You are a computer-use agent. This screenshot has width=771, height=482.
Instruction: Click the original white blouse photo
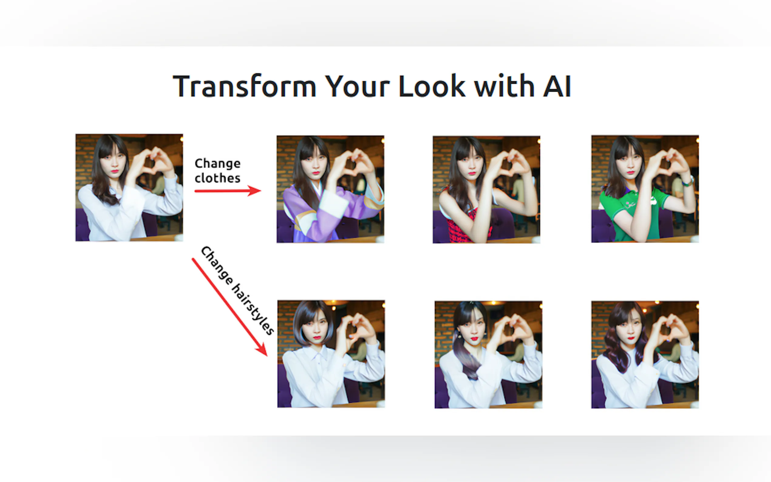tap(129, 188)
